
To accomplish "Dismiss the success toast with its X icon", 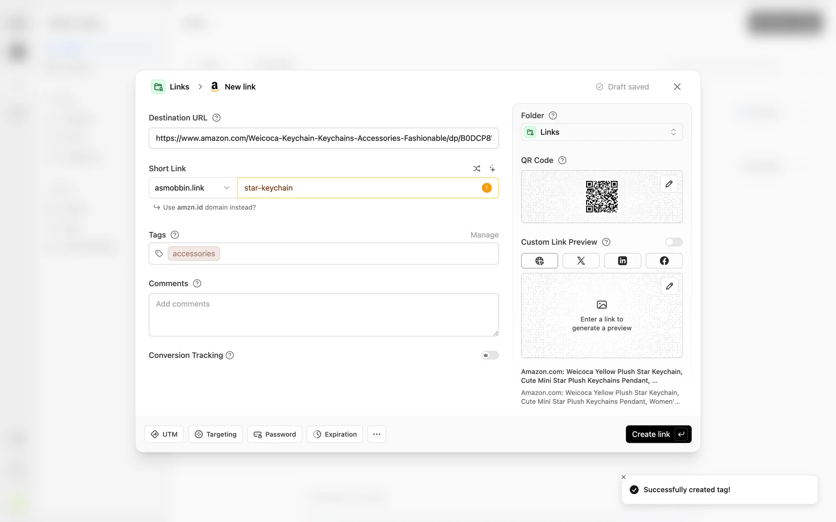I will (x=624, y=477).
